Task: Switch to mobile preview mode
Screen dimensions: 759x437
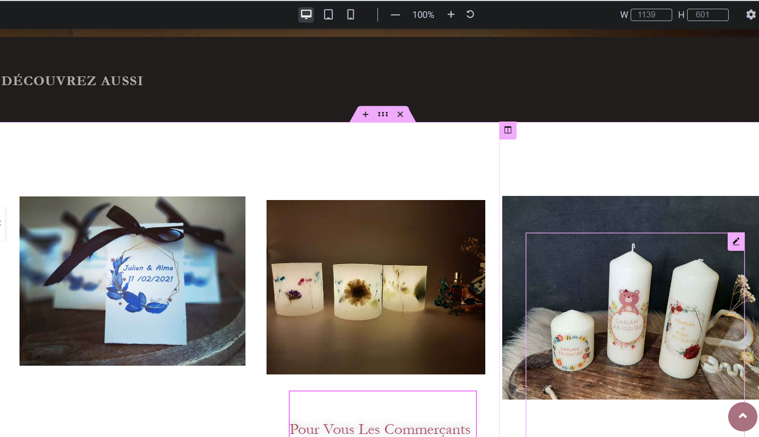Action: (x=351, y=14)
